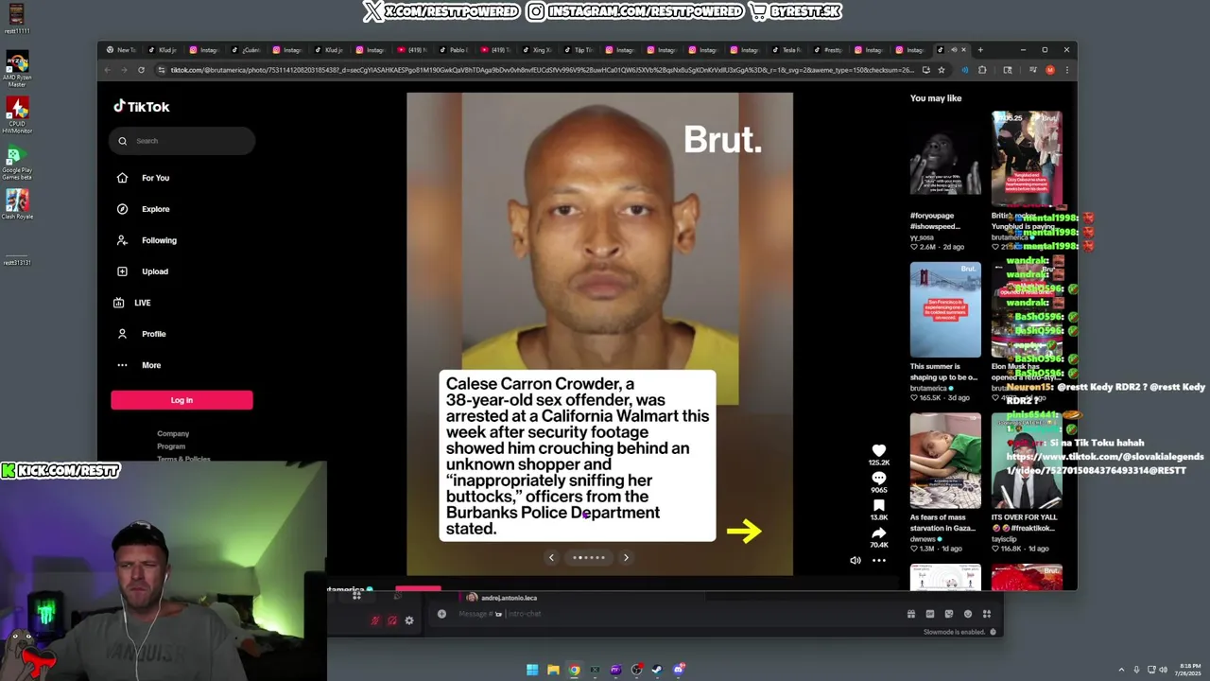1210x681 pixels.
Task: Open a new Chrome tab
Action: (x=980, y=50)
